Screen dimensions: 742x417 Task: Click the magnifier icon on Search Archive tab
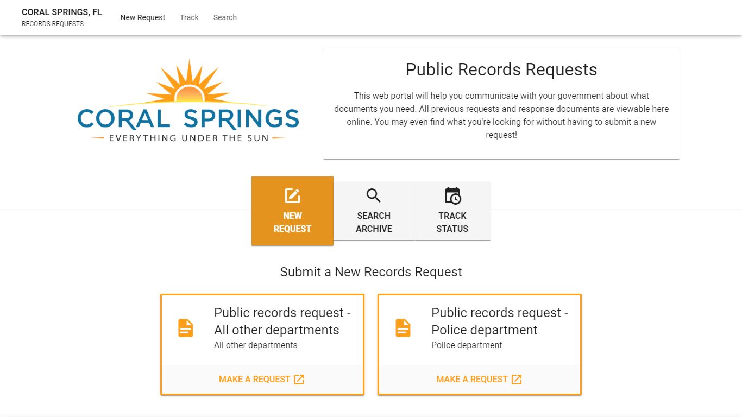pos(374,195)
